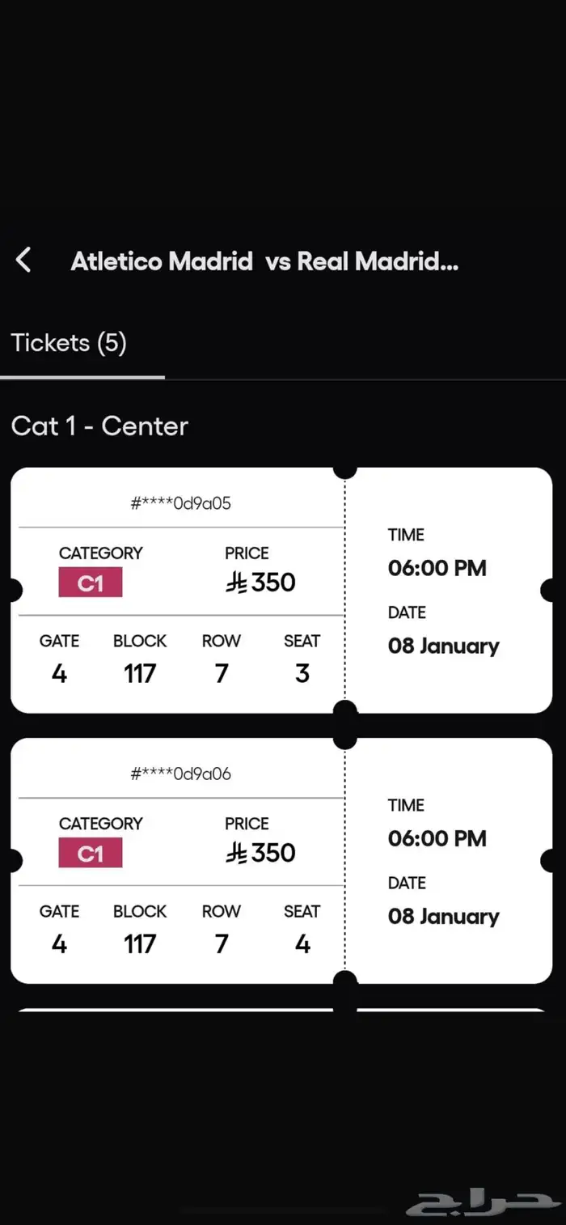Tap the riyal currency icon on first ticket
Screen dimensions: 566x1225
pos(236,583)
